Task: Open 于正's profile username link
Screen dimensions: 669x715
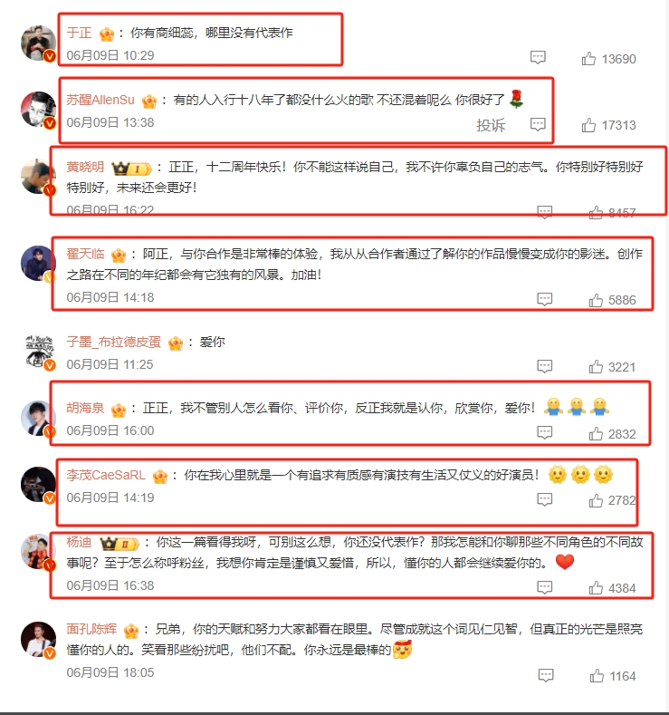Action: click(80, 33)
